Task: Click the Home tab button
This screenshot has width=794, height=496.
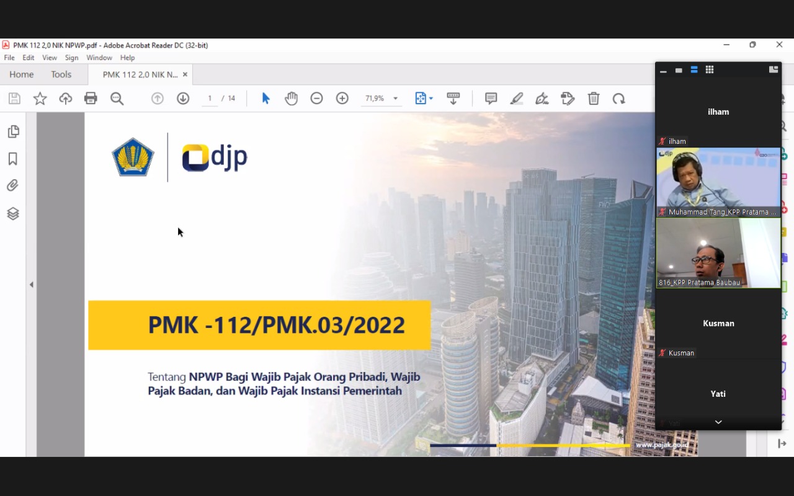Action: pos(22,74)
